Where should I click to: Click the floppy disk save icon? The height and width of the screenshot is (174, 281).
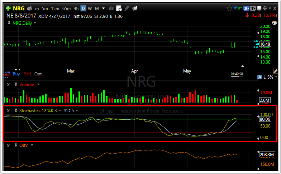tap(259, 8)
